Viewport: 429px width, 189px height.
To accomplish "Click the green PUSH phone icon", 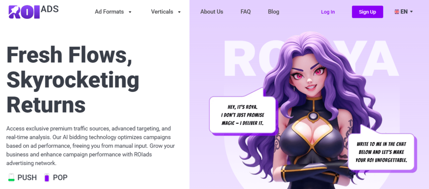I will (11, 177).
